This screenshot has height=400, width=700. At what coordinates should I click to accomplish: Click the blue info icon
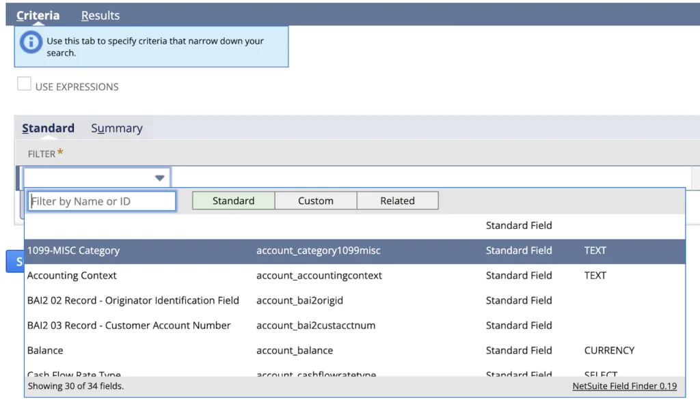coord(31,42)
